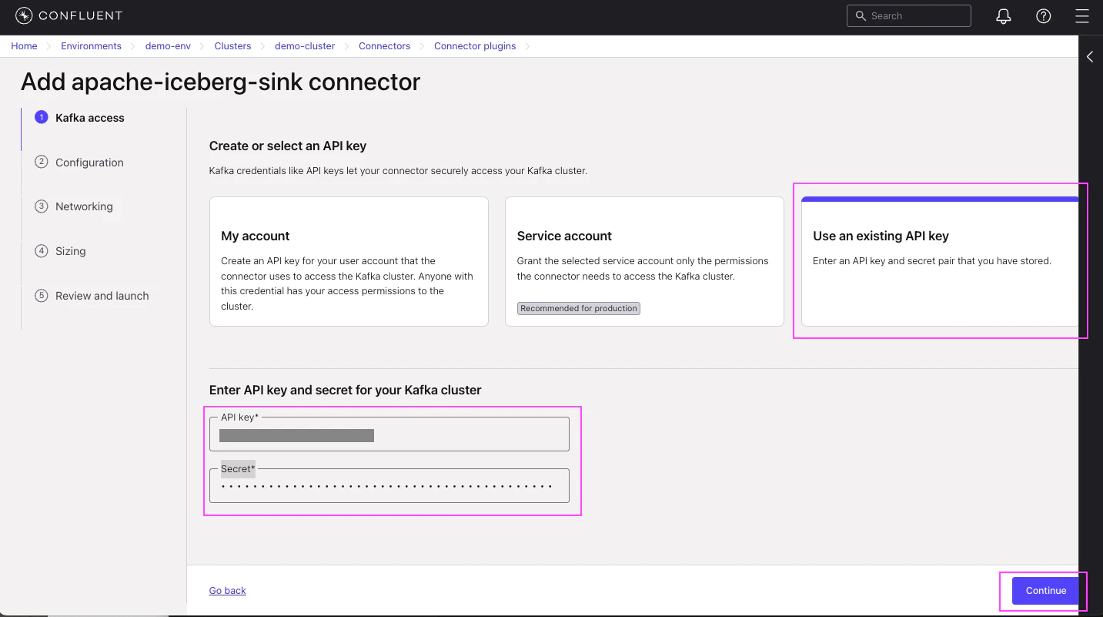Viewport: 1103px width, 617px height.
Task: Open the Confluent logo home
Action: point(69,15)
